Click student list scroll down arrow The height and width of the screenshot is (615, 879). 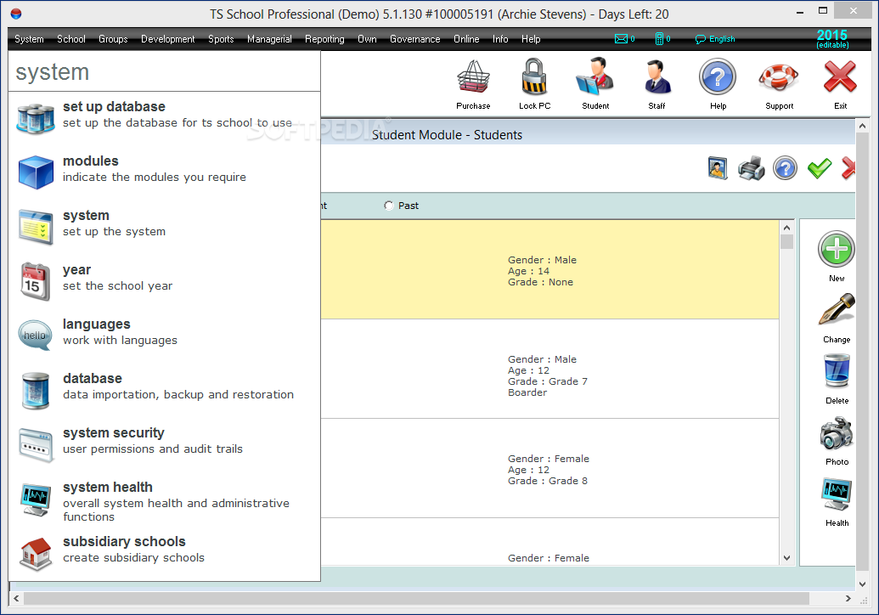(786, 558)
